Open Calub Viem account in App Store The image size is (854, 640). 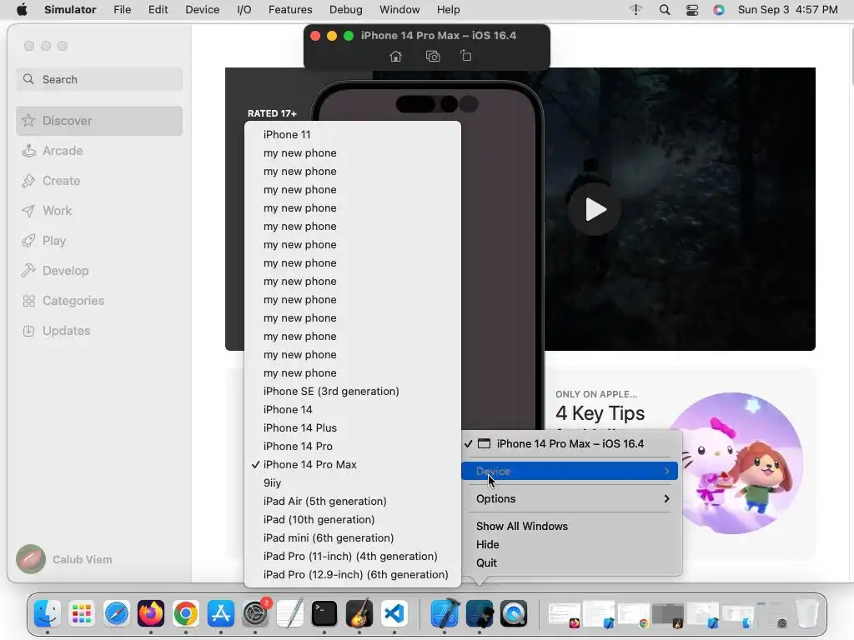click(x=64, y=559)
